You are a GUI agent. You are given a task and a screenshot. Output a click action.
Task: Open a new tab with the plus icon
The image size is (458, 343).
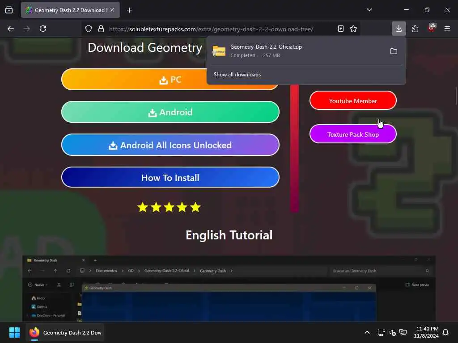click(129, 10)
